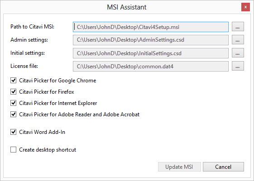Screen dimensions: 254x181
Task: Uncheck Citavi Word Add-In
Action: [x=13, y=132]
